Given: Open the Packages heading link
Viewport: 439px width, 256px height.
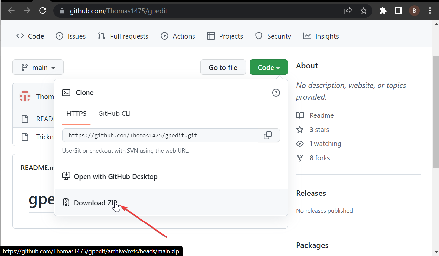Looking at the screenshot, I should [x=312, y=245].
